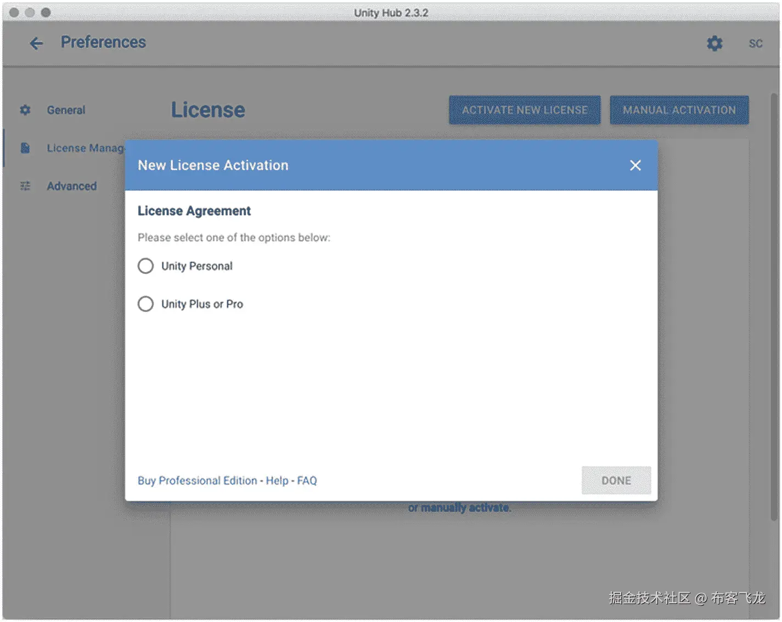Click the License Agreement heading
782x622 pixels.
pyautogui.click(x=194, y=211)
